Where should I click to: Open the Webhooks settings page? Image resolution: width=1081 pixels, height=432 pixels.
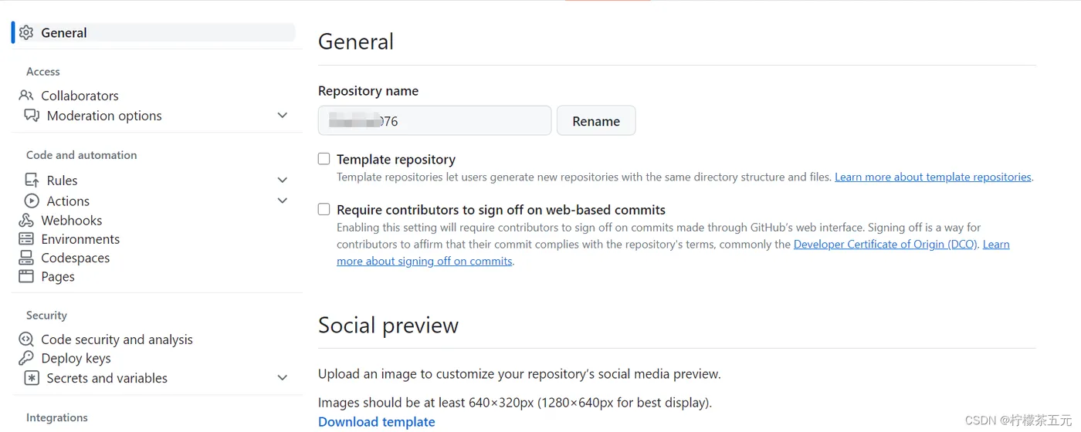pos(71,221)
